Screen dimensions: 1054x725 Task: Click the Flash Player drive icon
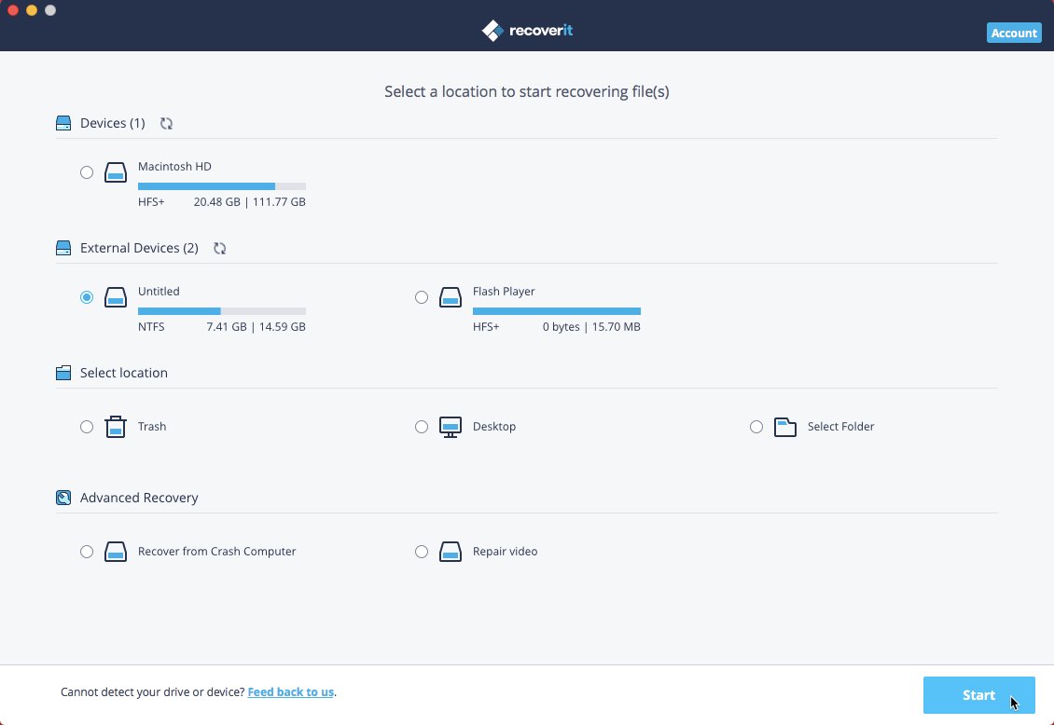pos(451,297)
